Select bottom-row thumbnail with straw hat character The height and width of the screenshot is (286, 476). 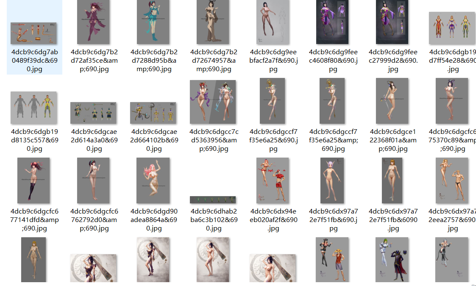[x=332, y=260]
